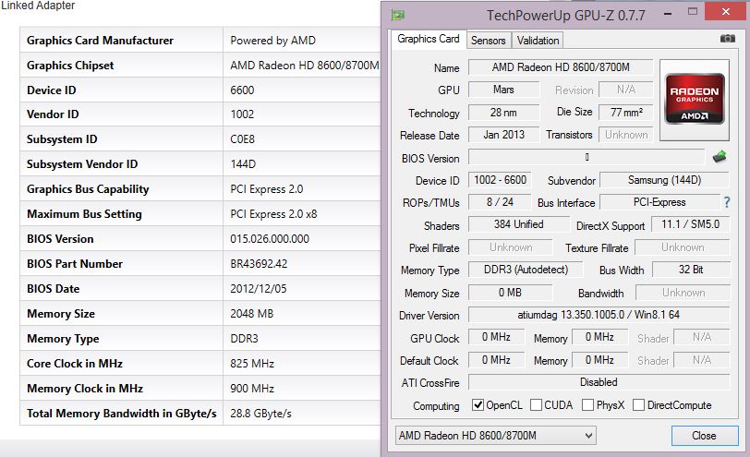
Task: Click the Release Date field Jan 2013
Action: point(503,135)
